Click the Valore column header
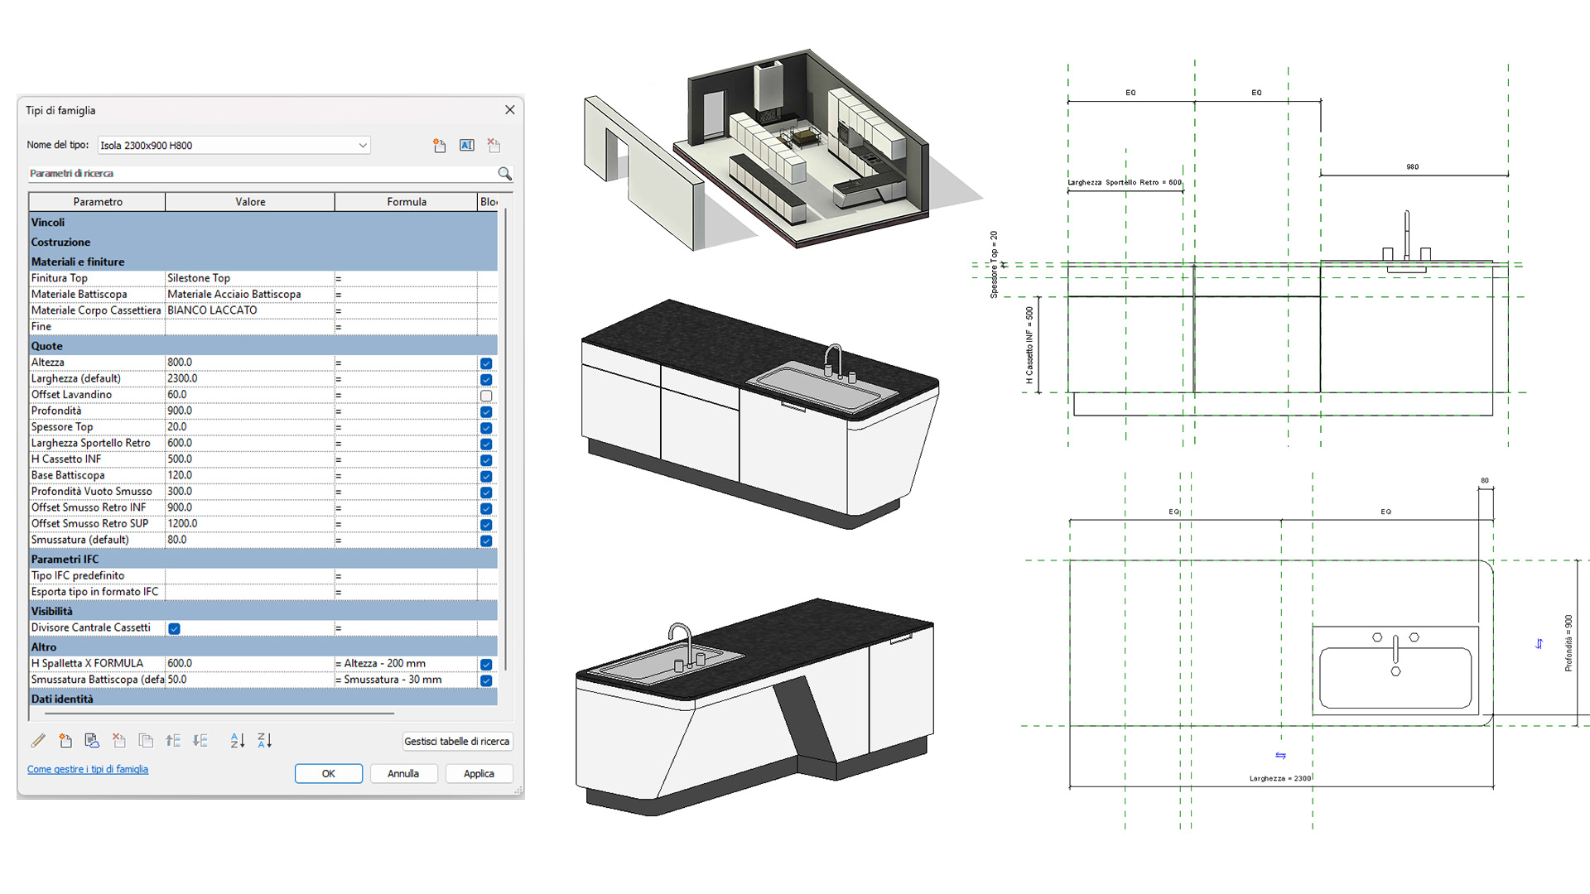Viewport: 1590px width, 894px height. coord(250,202)
